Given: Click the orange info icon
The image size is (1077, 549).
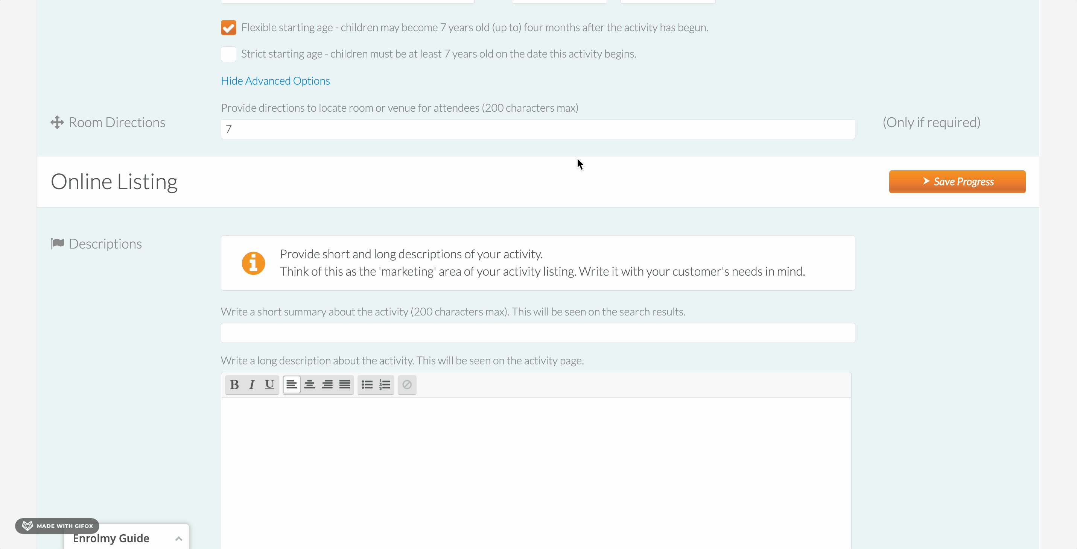Looking at the screenshot, I should point(253,263).
